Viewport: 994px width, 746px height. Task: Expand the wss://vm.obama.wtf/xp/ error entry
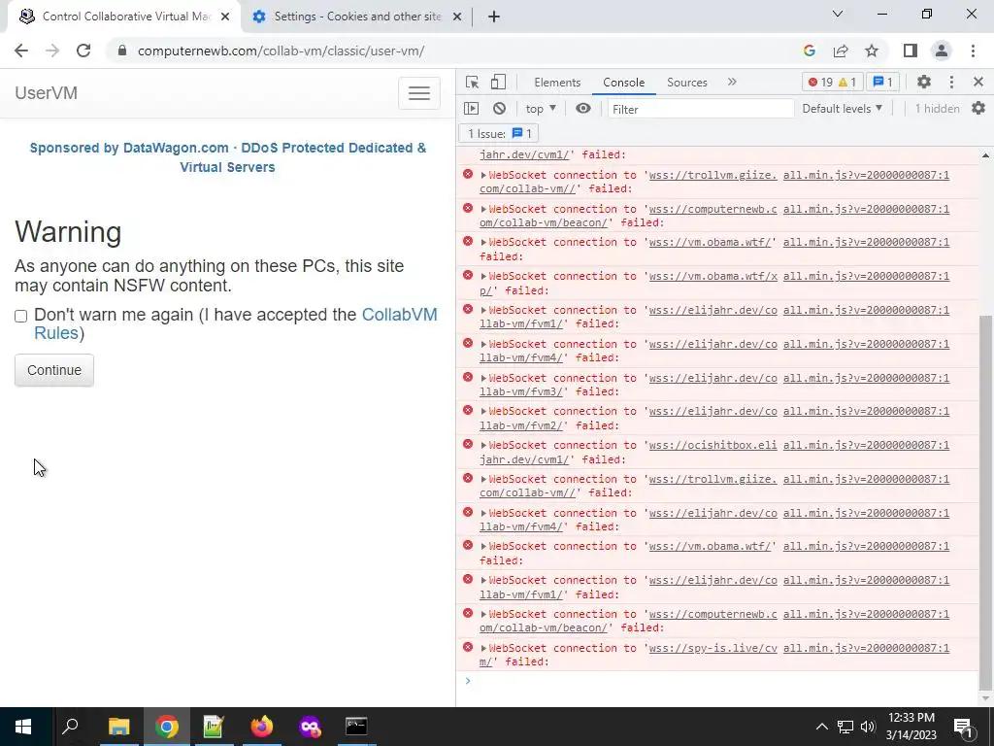tap(483, 276)
